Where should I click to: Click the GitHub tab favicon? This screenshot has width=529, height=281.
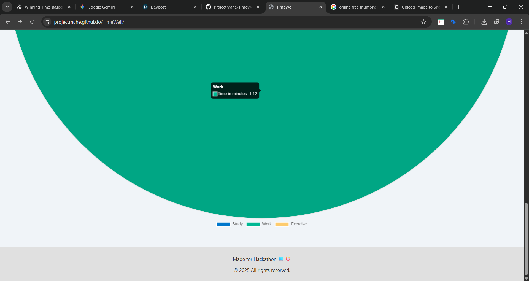[208, 7]
